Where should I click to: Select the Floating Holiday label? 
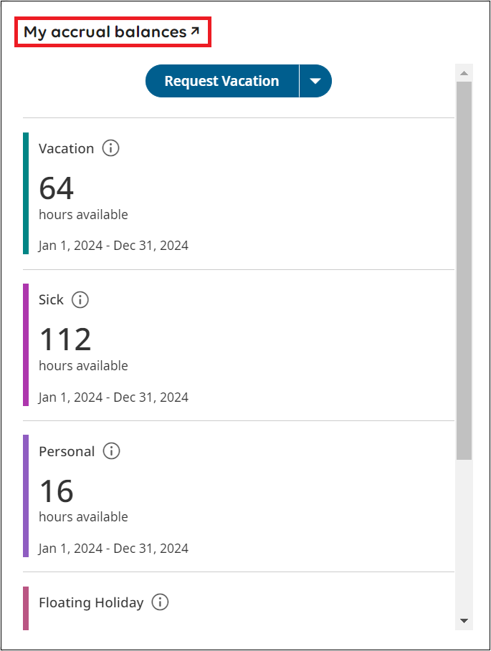click(x=91, y=602)
